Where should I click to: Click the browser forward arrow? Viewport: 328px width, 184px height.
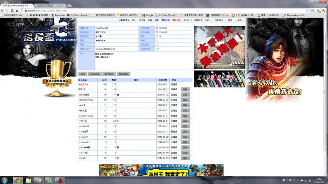click(7, 11)
